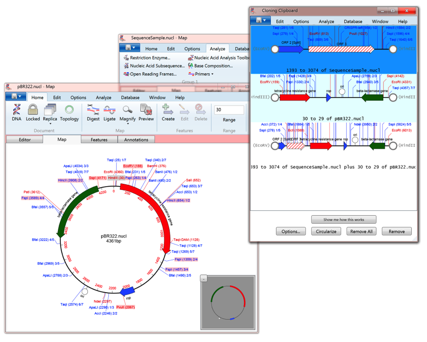Open Restriction Enzyme analysis

[147, 58]
